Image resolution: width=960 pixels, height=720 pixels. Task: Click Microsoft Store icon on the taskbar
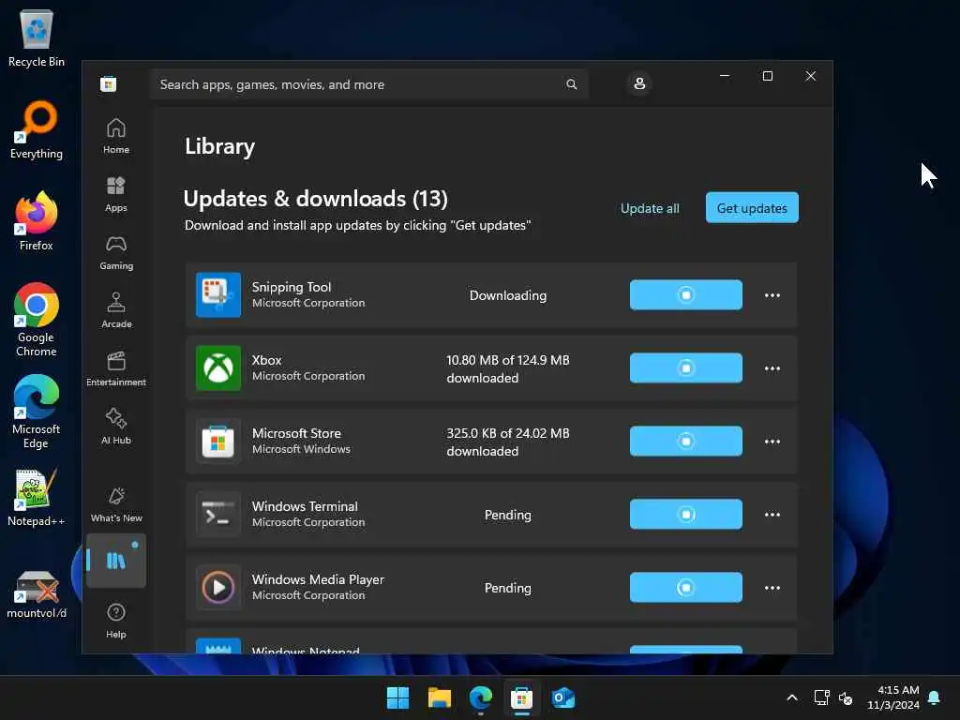point(521,697)
